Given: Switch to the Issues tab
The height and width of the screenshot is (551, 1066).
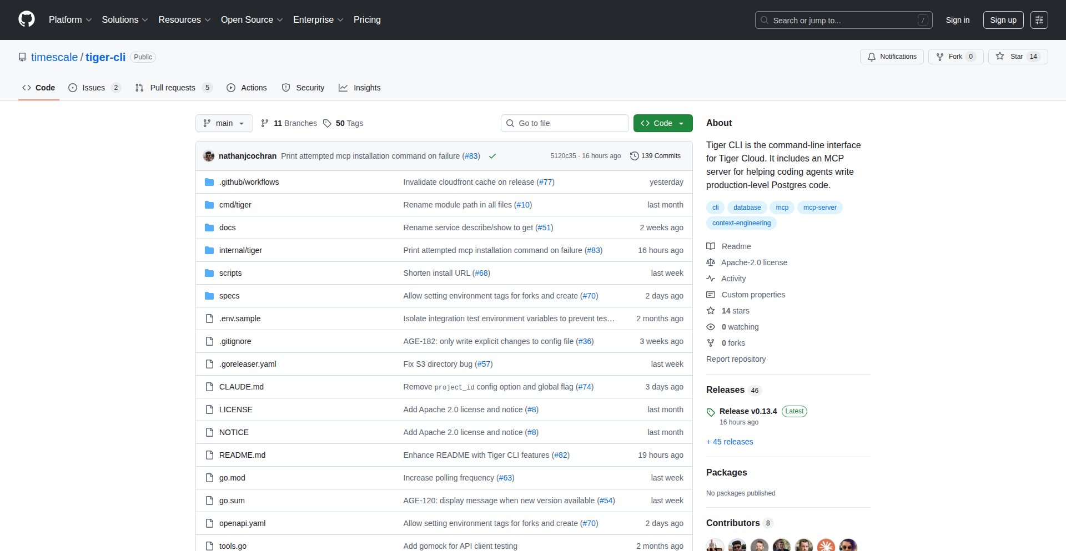Looking at the screenshot, I should [x=93, y=87].
